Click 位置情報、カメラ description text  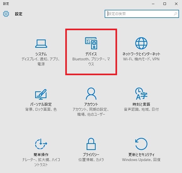(x=91, y=160)
